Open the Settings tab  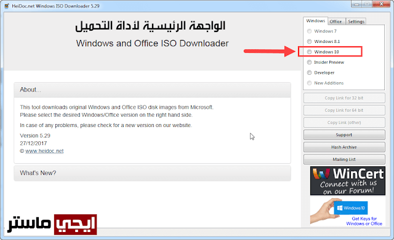click(x=356, y=21)
